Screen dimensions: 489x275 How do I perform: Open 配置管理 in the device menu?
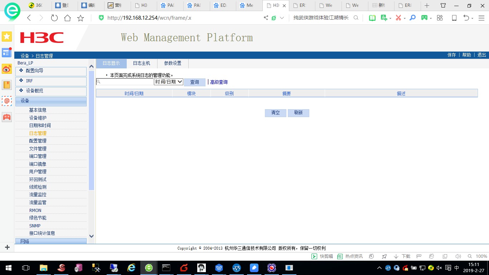[x=38, y=141]
